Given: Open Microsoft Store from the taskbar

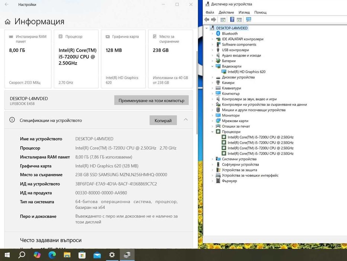Looking at the screenshot, I should click(x=82, y=255).
